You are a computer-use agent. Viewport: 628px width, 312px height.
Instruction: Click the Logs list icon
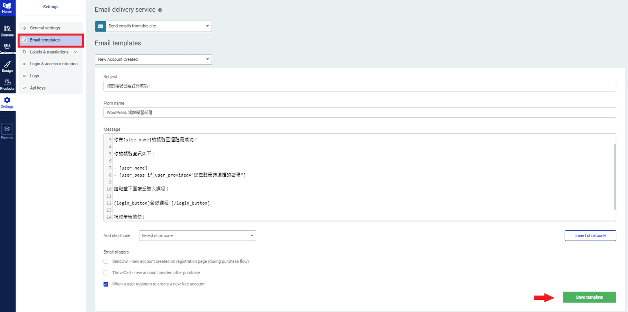24,76
